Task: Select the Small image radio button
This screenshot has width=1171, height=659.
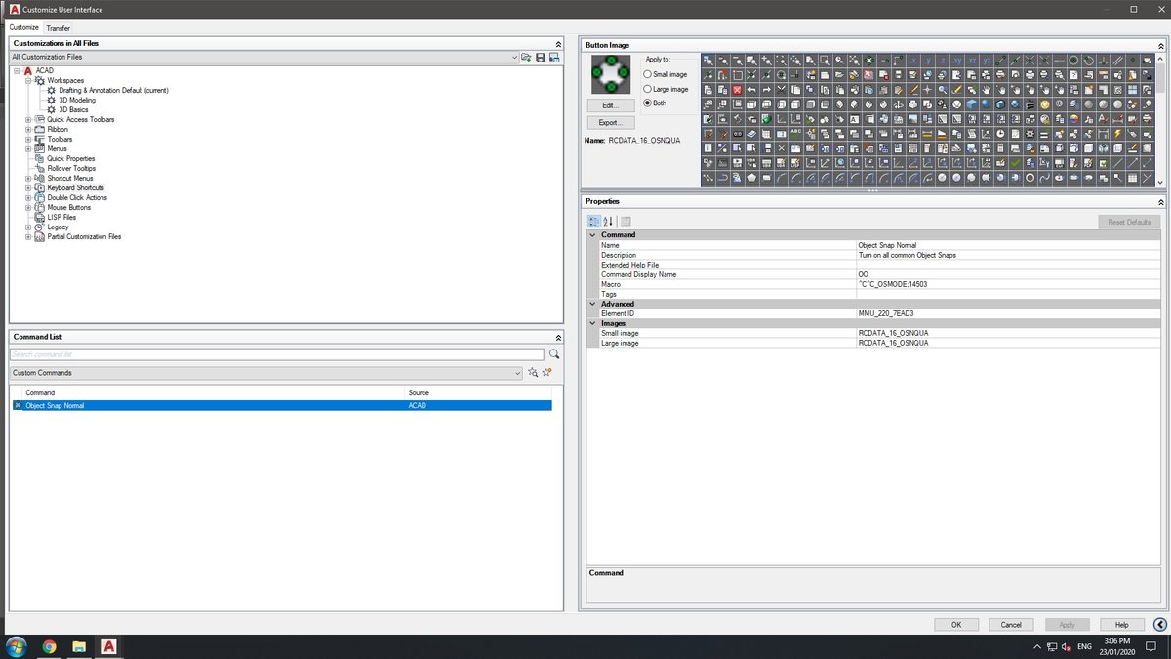Action: point(648,74)
